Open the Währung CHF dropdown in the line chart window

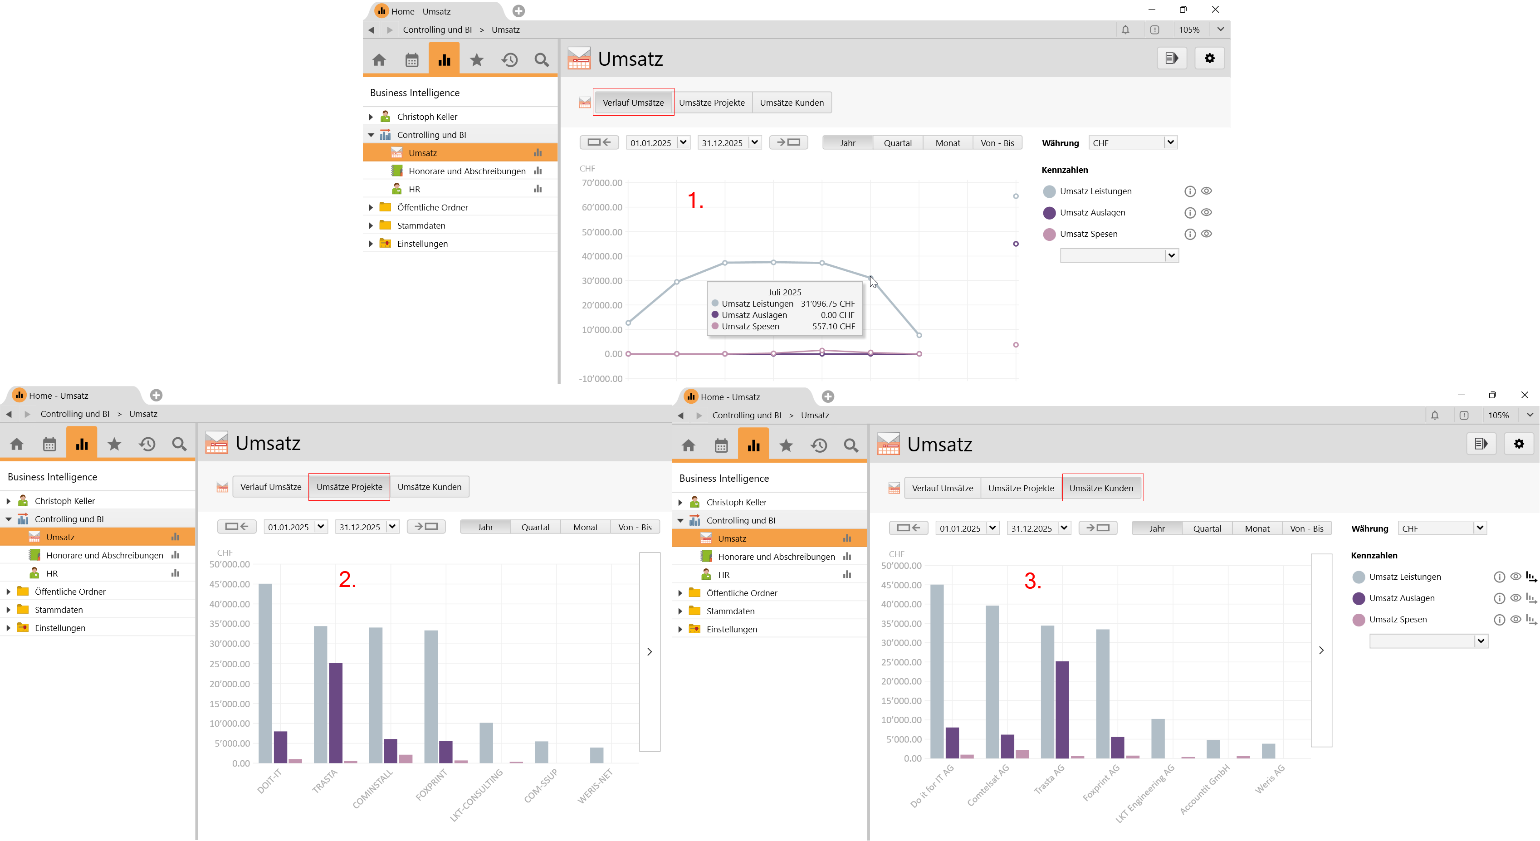click(x=1170, y=142)
